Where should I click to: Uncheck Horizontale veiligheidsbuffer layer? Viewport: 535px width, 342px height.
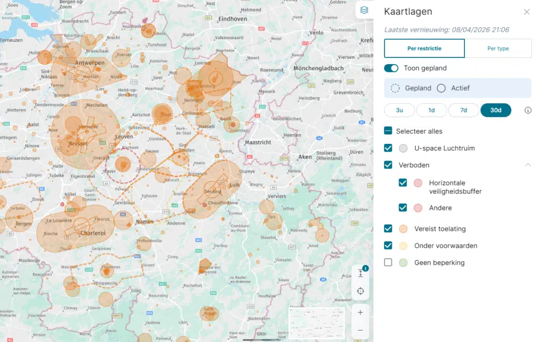(x=403, y=183)
